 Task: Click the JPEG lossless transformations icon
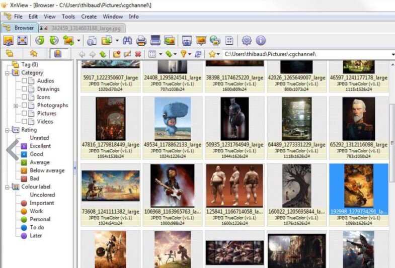coord(68,41)
